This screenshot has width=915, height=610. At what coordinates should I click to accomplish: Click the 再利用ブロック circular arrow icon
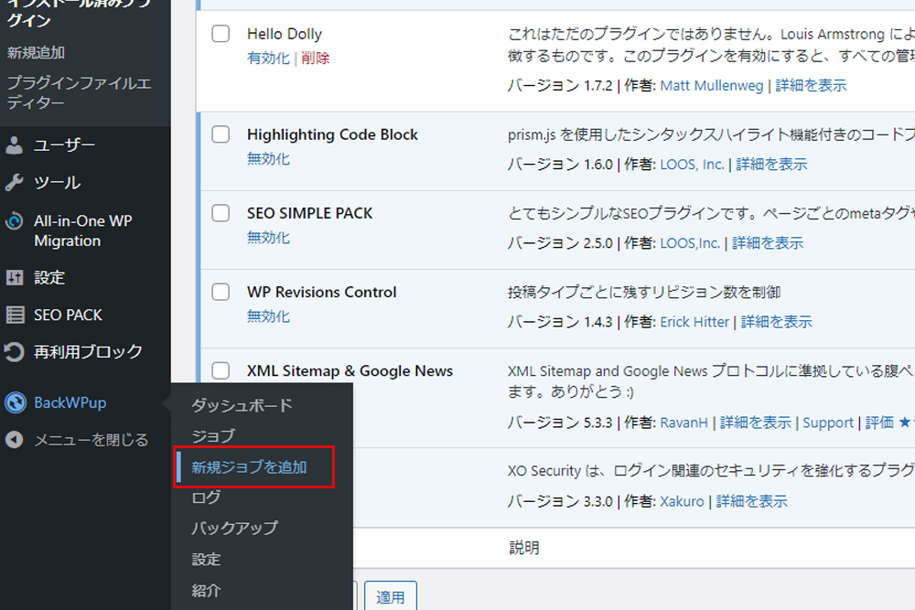[x=14, y=352]
